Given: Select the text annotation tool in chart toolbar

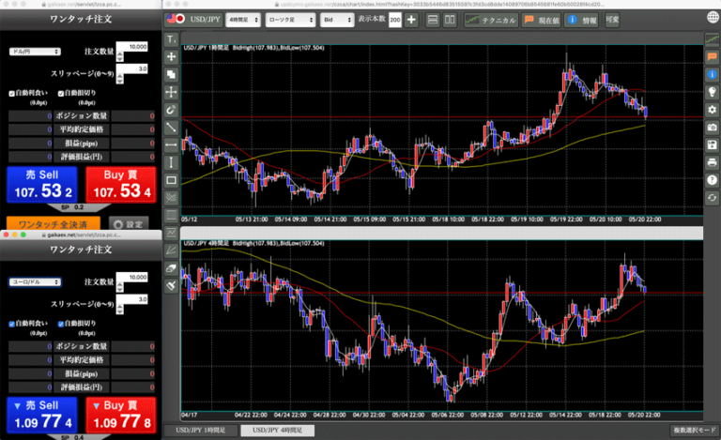Looking at the screenshot, I should click(171, 39).
